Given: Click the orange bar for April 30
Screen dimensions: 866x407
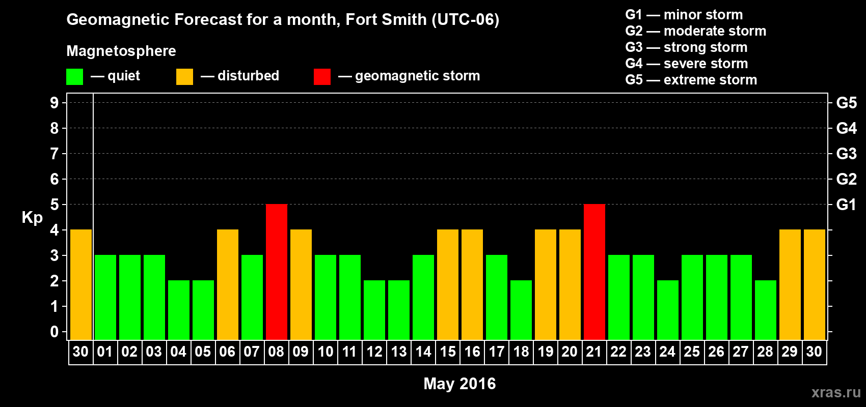Looking at the screenshot, I should pos(81,285).
